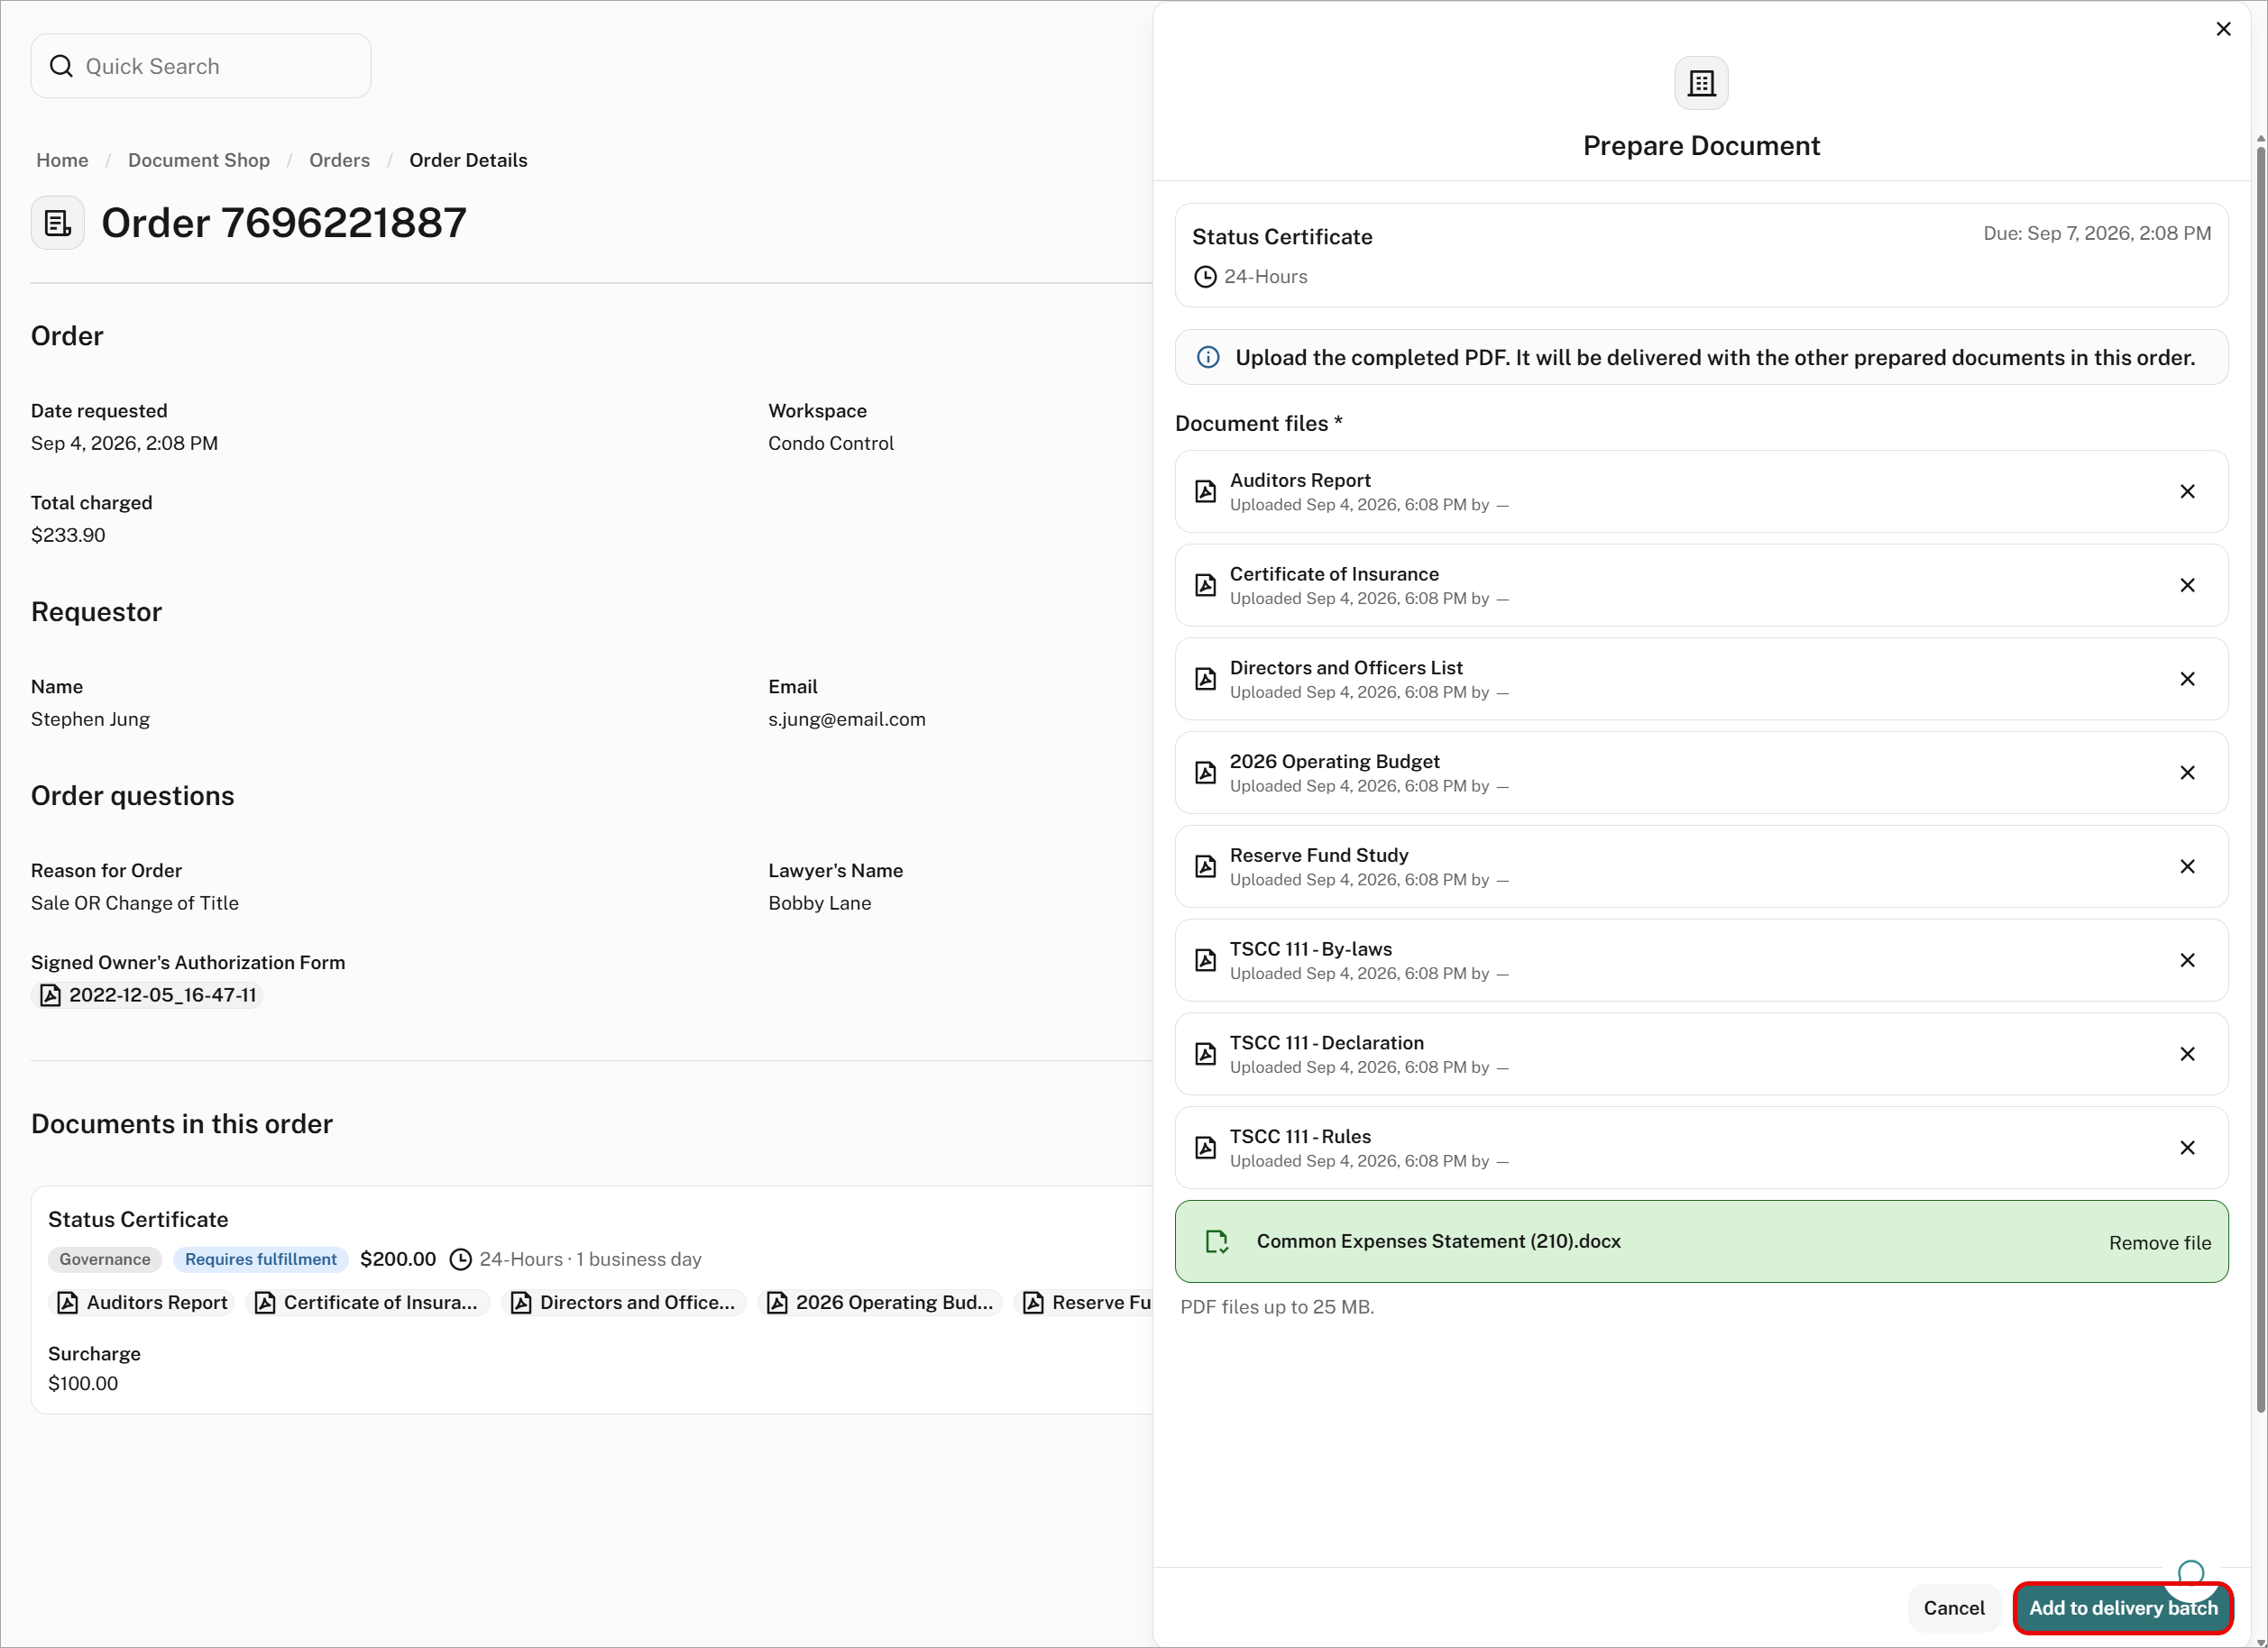2268x1648 pixels.
Task: Add document to delivery batch
Action: click(2122, 1607)
